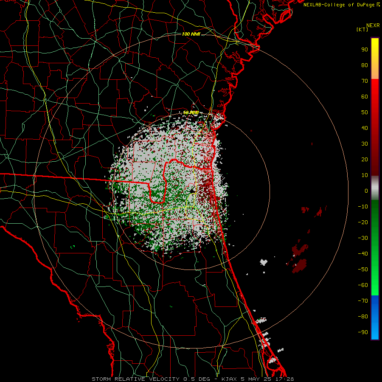
Task: Click the 40 value on the velocity scale
Action: click(x=365, y=128)
